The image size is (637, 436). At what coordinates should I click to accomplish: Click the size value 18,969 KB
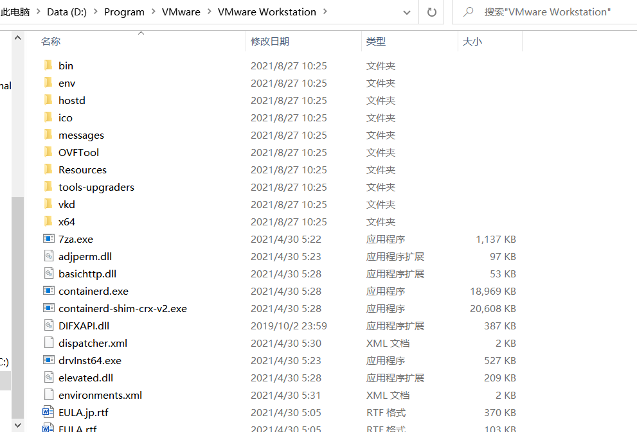click(493, 291)
